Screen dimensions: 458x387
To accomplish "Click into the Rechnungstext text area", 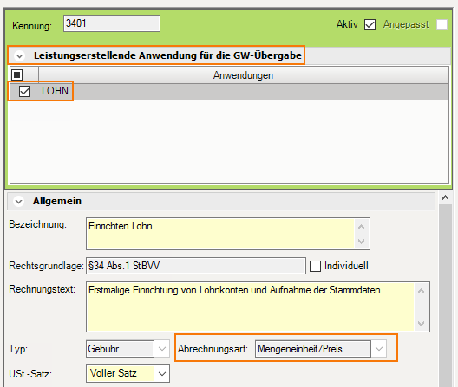I will 251,306.
